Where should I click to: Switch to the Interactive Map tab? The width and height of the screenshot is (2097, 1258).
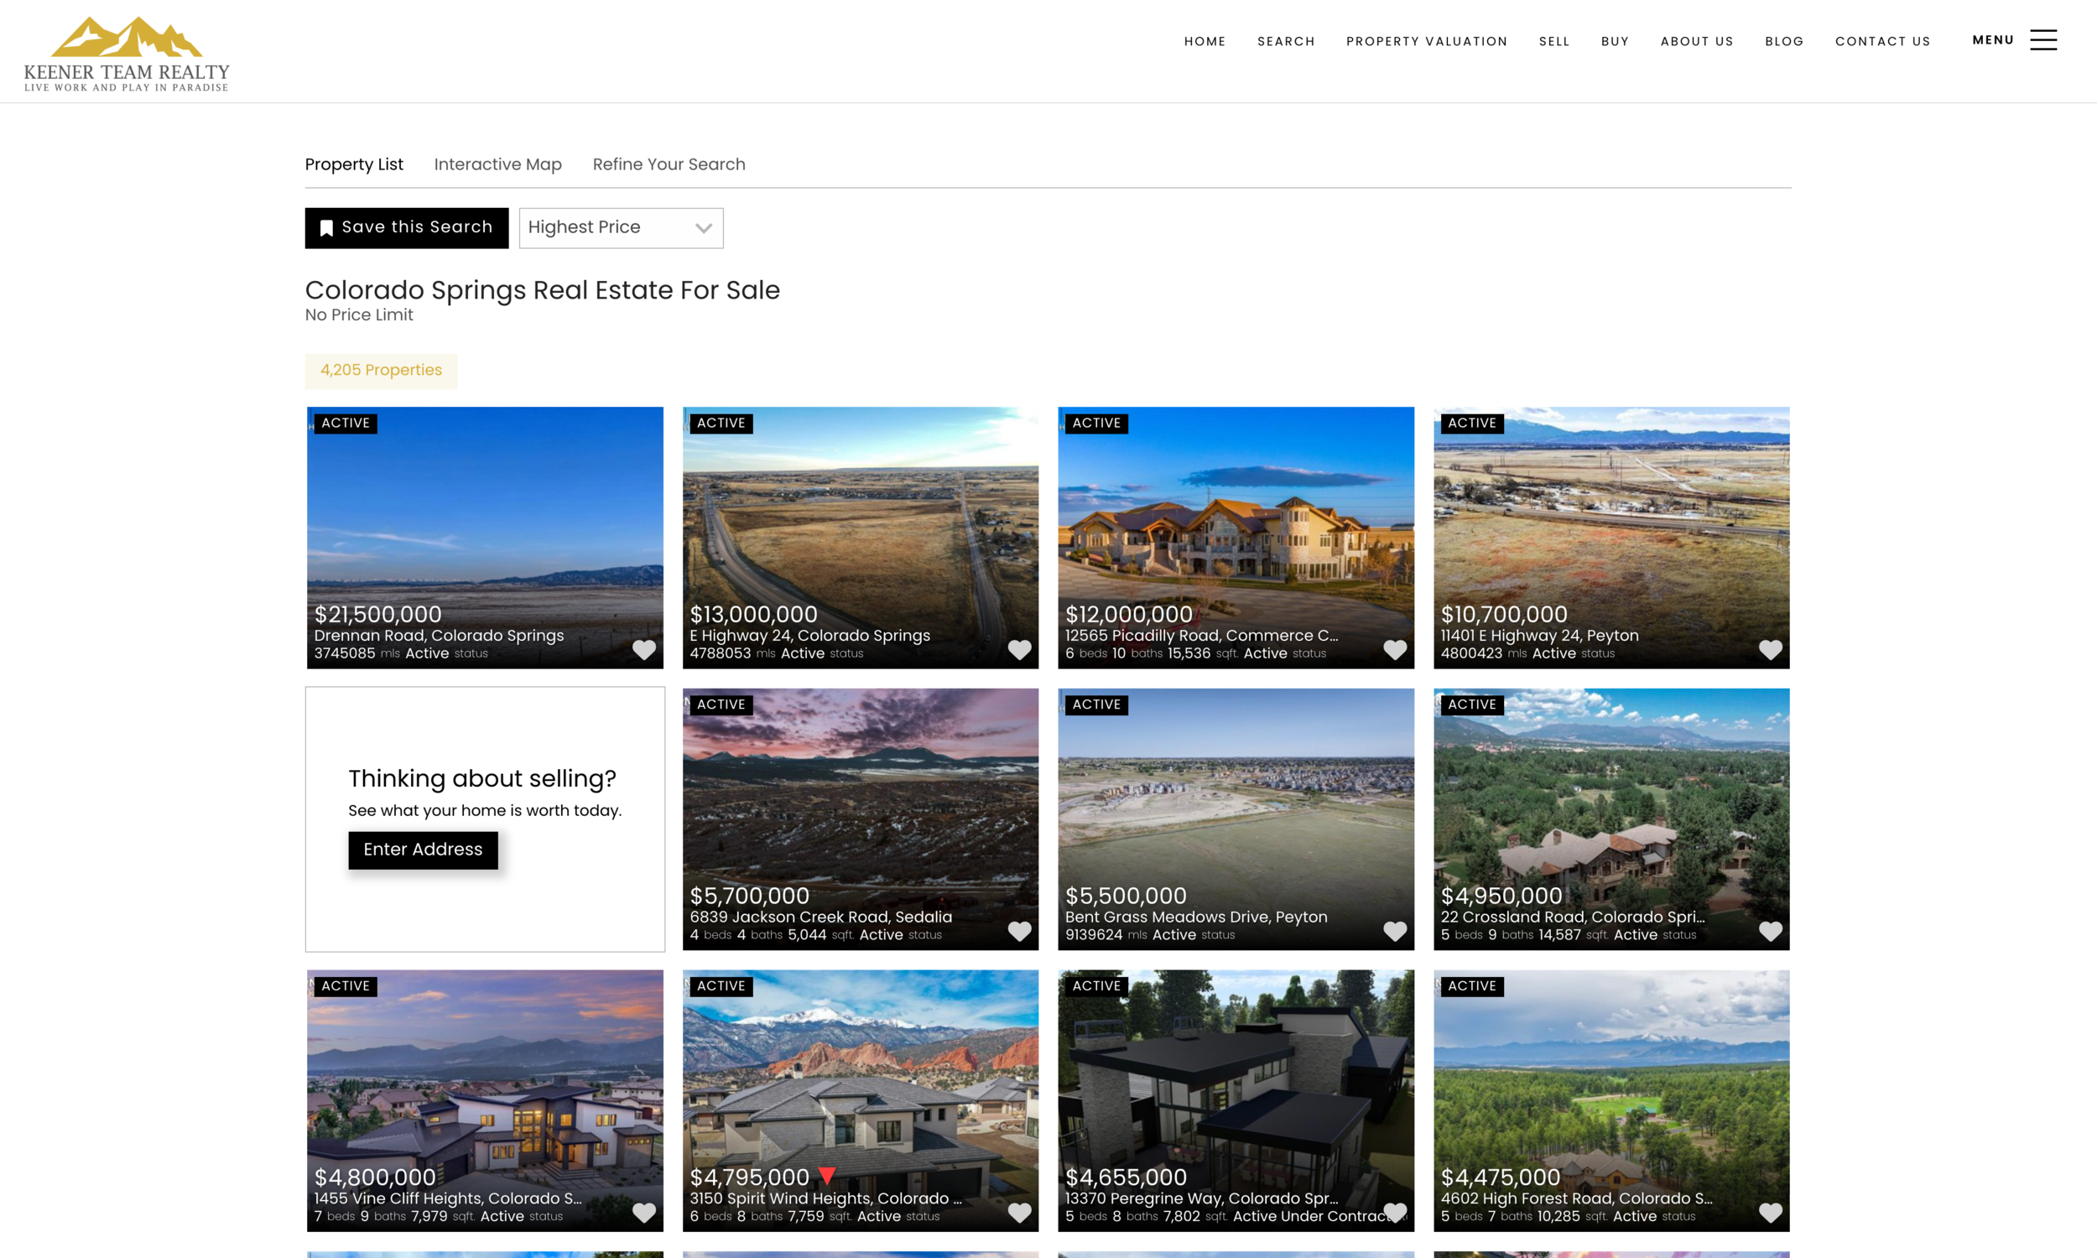tap(497, 164)
